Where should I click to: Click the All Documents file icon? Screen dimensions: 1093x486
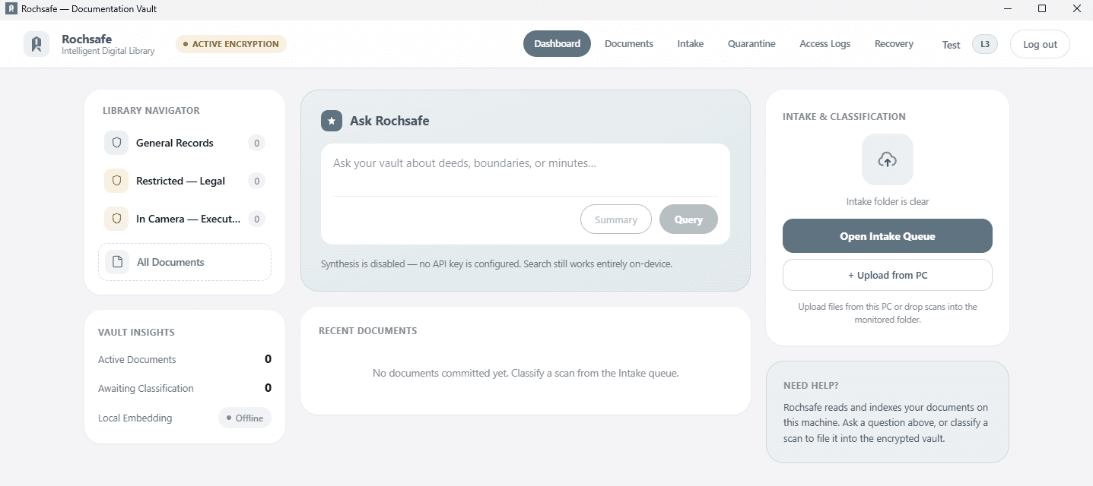coord(117,262)
